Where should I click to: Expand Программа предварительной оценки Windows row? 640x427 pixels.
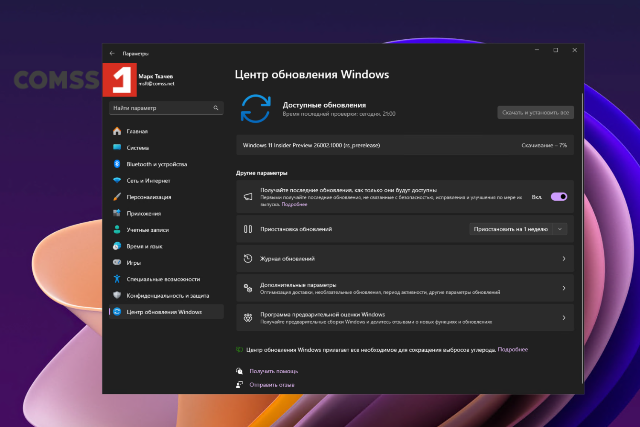click(x=564, y=317)
